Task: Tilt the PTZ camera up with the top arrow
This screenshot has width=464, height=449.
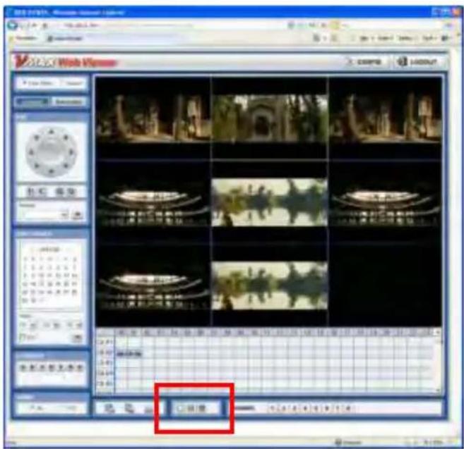Action: click(x=52, y=131)
